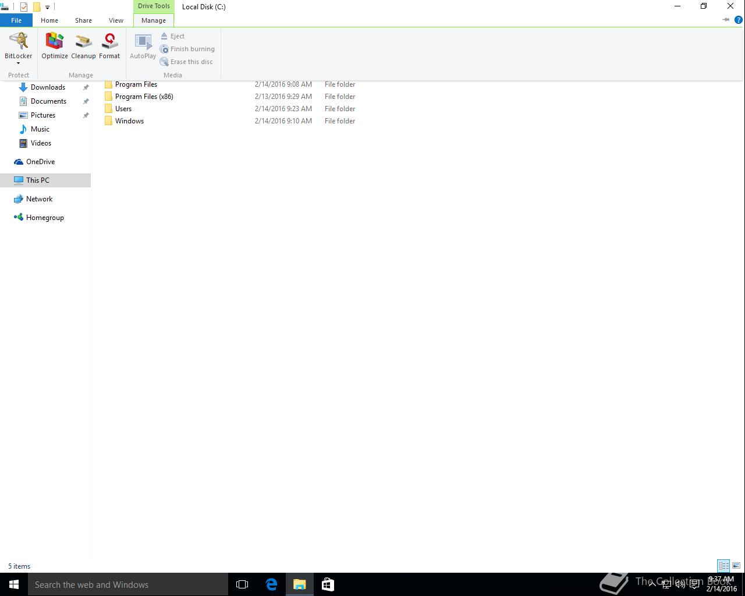Show hidden system tray icons
Screen dimensions: 745x596
(x=652, y=584)
